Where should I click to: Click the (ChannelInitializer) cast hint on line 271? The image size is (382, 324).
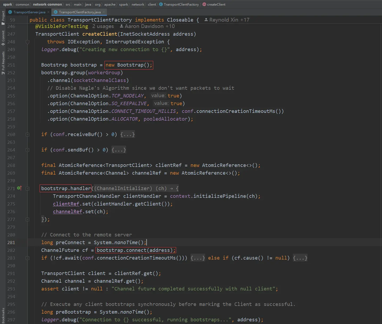123,188
